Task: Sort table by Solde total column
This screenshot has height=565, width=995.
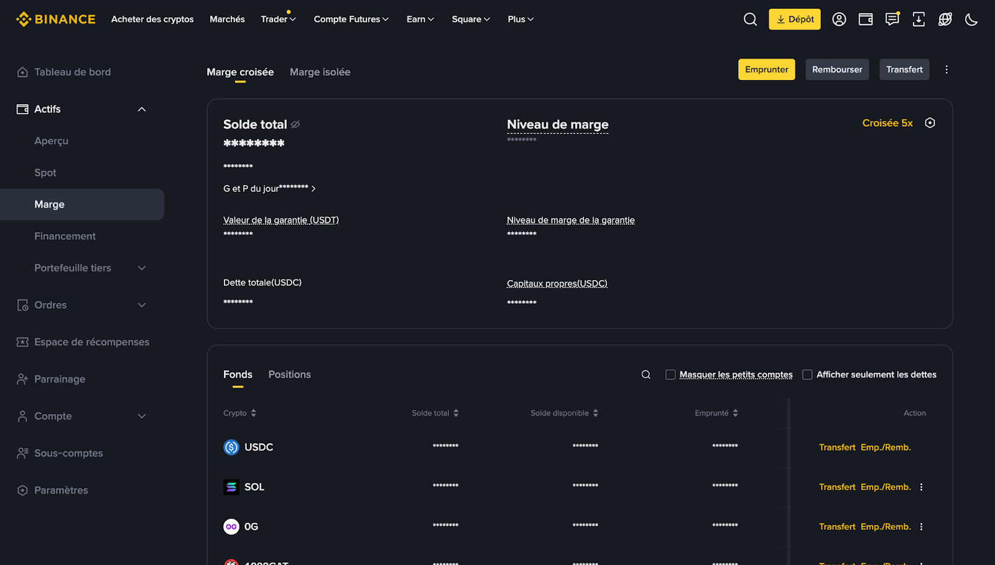Action: tap(435, 413)
